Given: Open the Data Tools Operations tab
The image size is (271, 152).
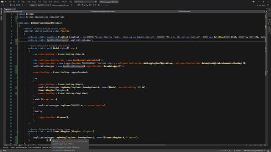Looking at the screenshot, I should tap(47, 148).
